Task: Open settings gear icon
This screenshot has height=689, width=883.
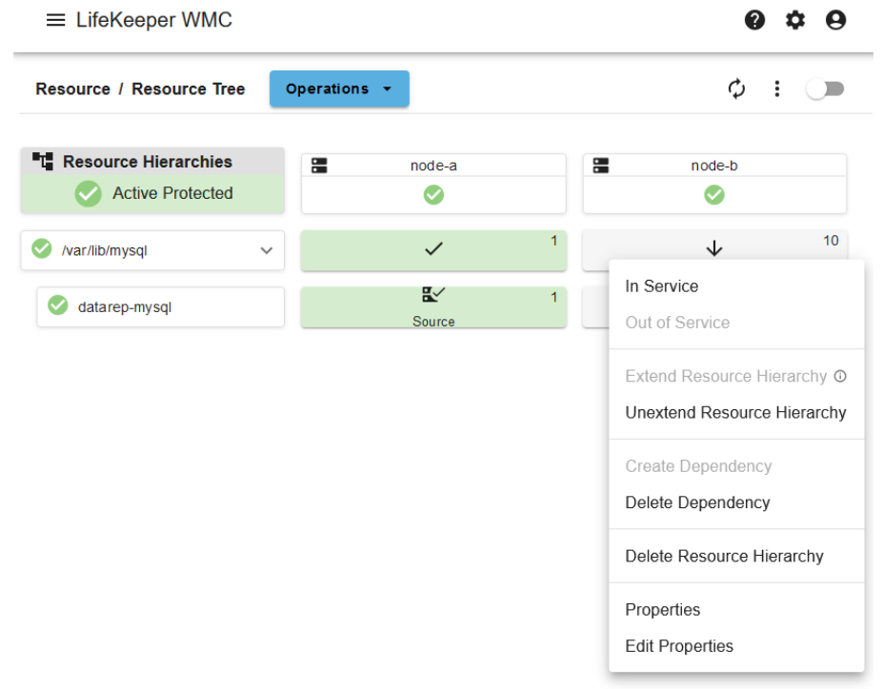Action: [795, 20]
